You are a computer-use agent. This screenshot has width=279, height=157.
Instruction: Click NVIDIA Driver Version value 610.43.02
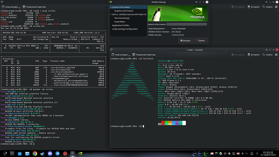[176, 32]
